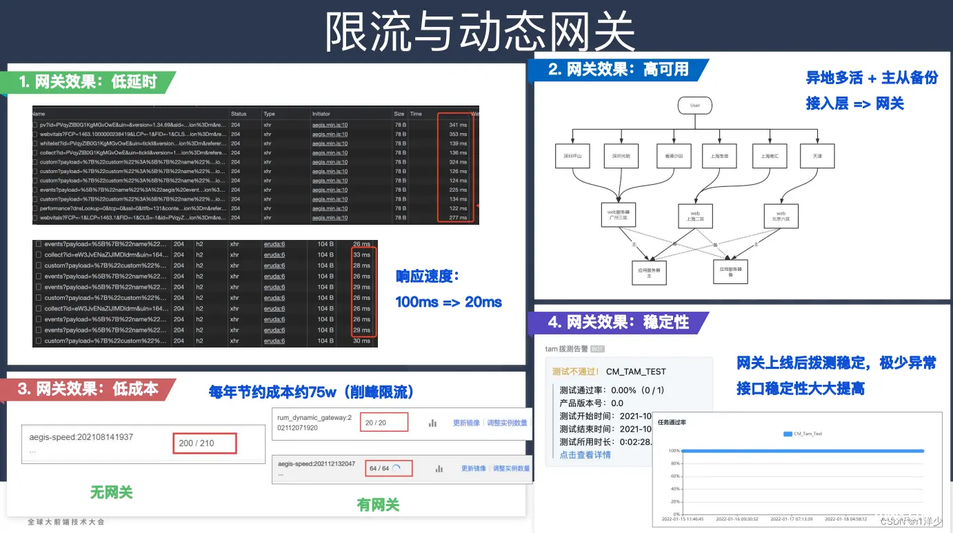Click the CM_TAM_TEST alert title
Screen dimensions: 953x533
(636, 371)
